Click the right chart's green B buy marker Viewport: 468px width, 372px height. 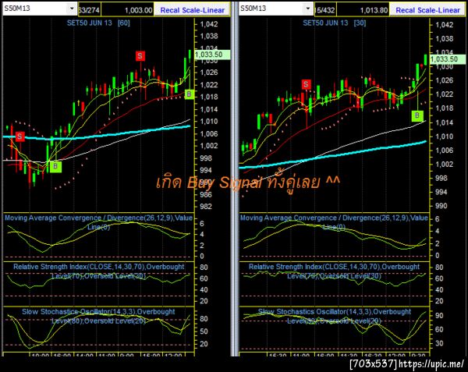click(x=417, y=115)
